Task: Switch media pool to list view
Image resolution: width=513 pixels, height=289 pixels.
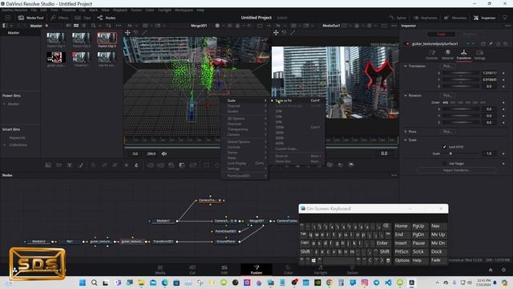Action: tap(84, 26)
